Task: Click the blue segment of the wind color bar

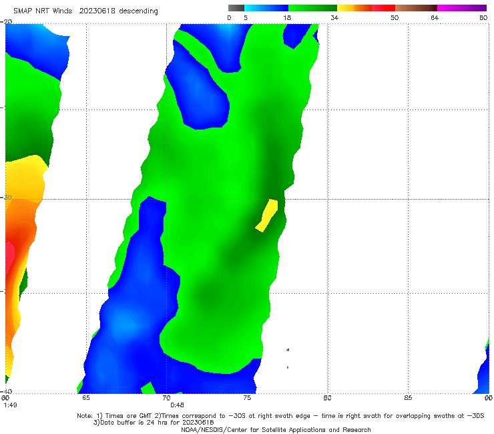Action: pos(266,8)
